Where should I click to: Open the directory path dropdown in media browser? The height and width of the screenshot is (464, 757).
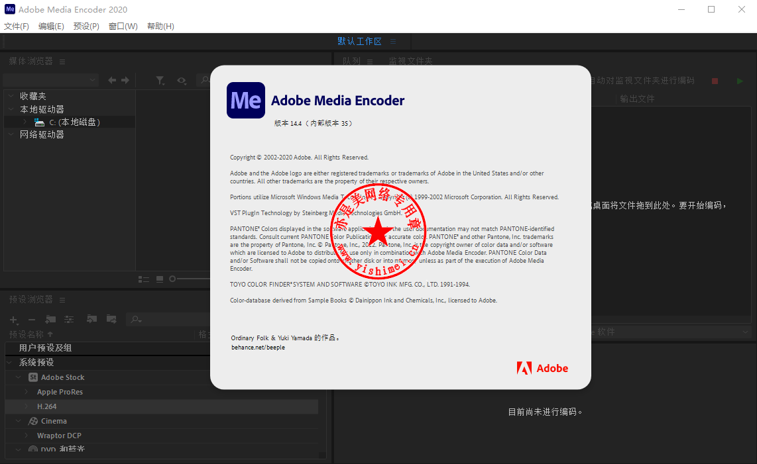click(x=50, y=79)
